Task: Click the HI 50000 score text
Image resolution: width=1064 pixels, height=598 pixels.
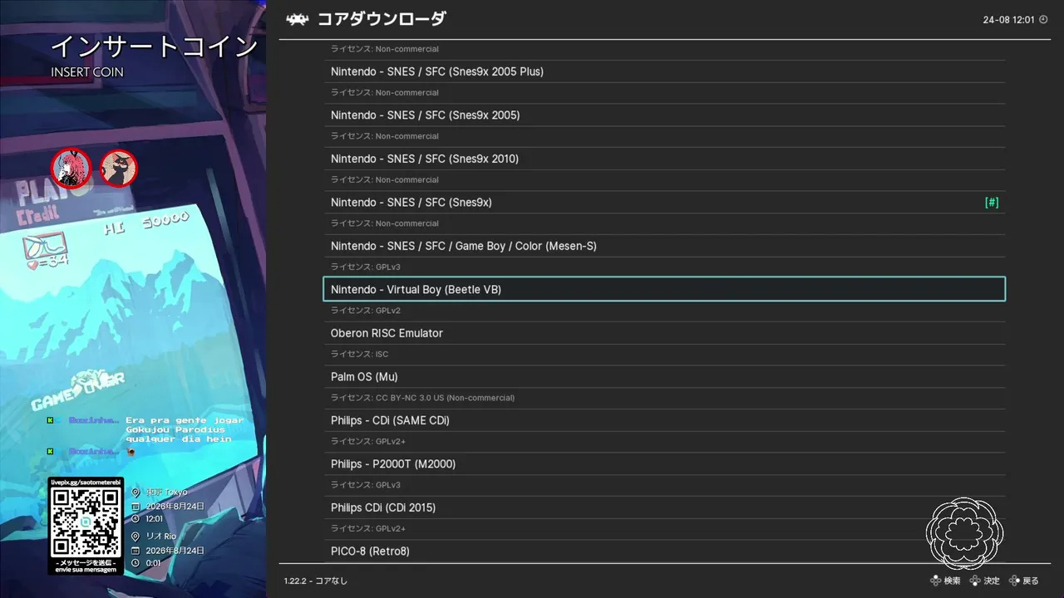Action: point(147,224)
